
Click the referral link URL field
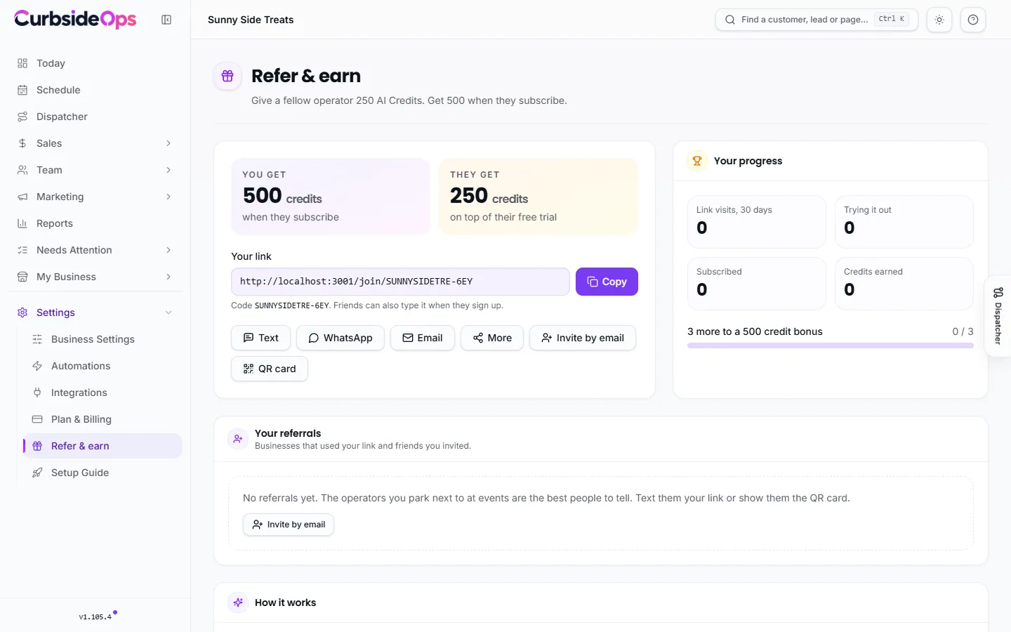coord(400,282)
